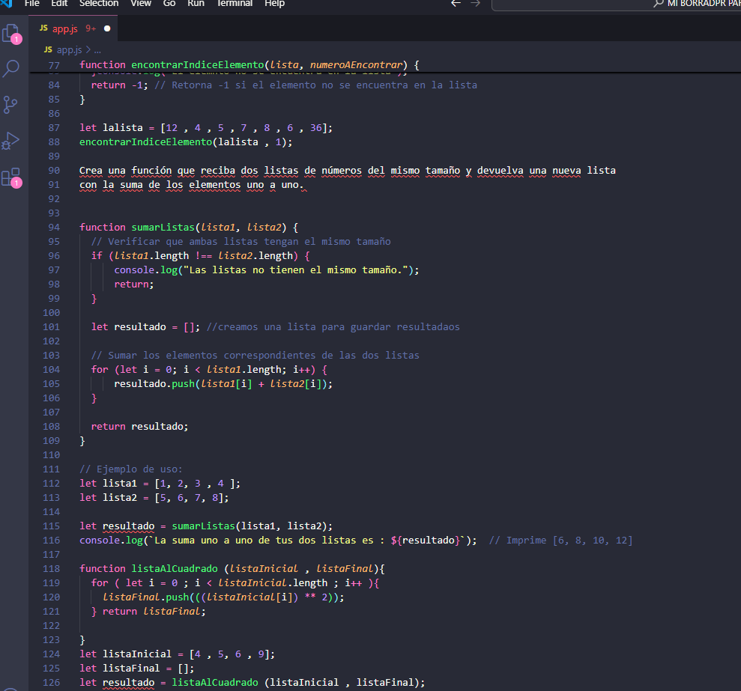741x691 pixels.
Task: Open the Selection menu
Action: 99,3
